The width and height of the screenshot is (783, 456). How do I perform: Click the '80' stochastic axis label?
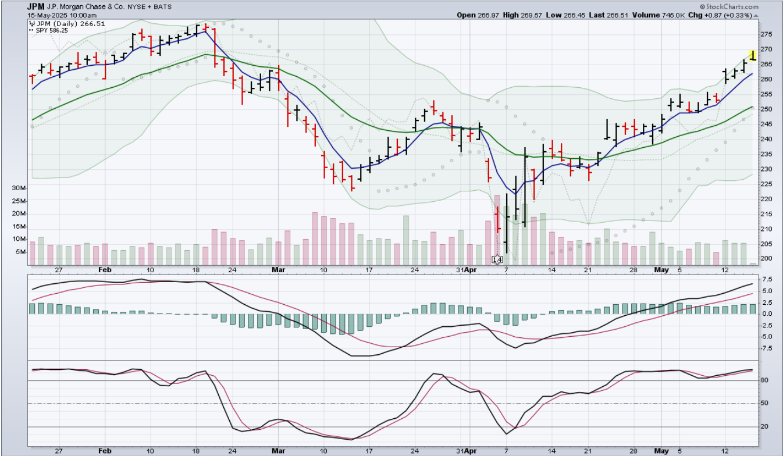pyautogui.click(x=765, y=380)
